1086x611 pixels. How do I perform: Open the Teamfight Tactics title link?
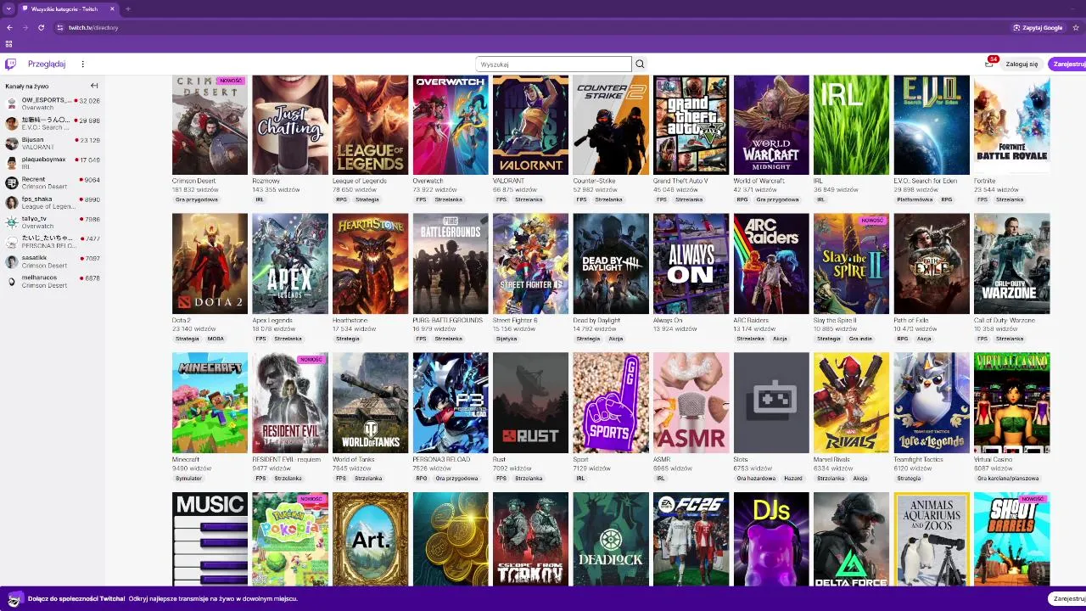(918, 459)
